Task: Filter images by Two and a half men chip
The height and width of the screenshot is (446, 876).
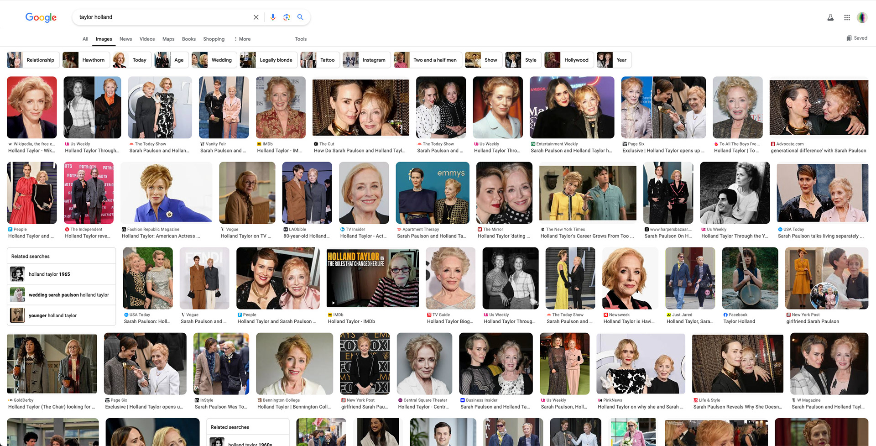Action: click(x=428, y=60)
